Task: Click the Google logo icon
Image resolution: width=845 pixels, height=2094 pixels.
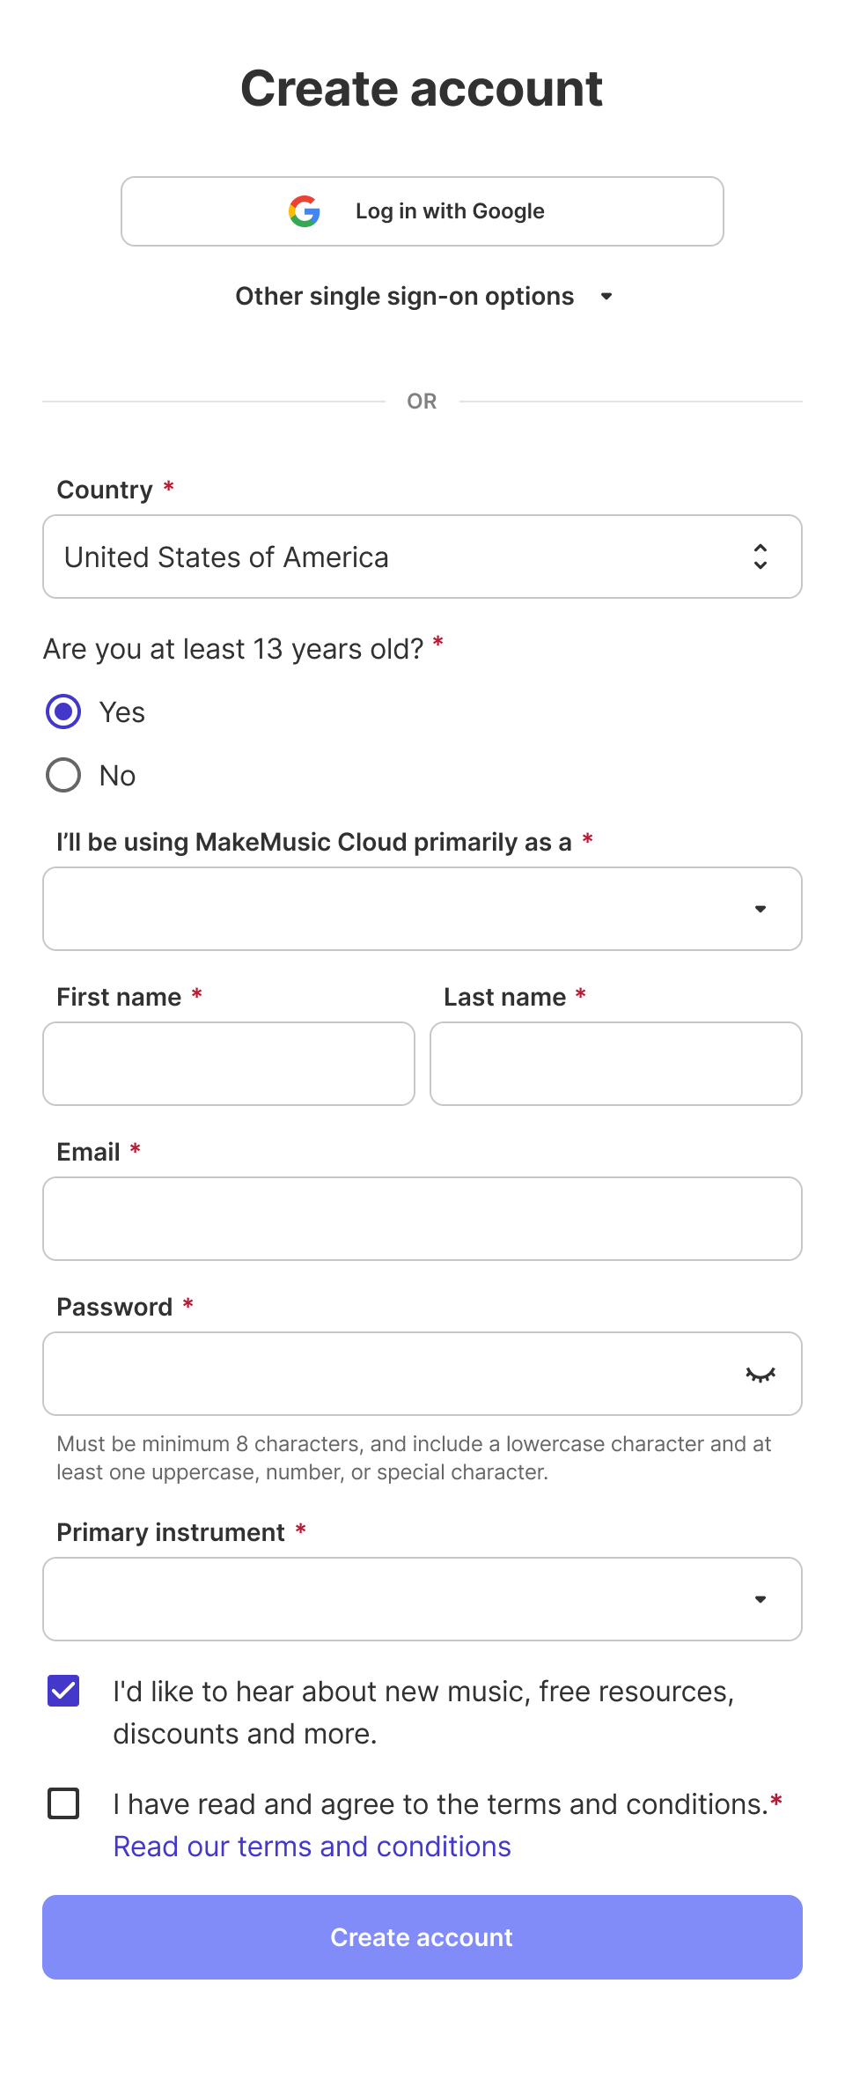Action: [x=305, y=211]
